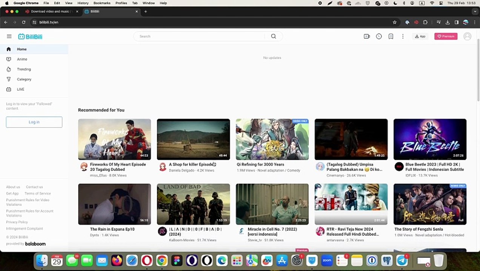Click the address bar URL
480x271 pixels.
[x=49, y=22]
